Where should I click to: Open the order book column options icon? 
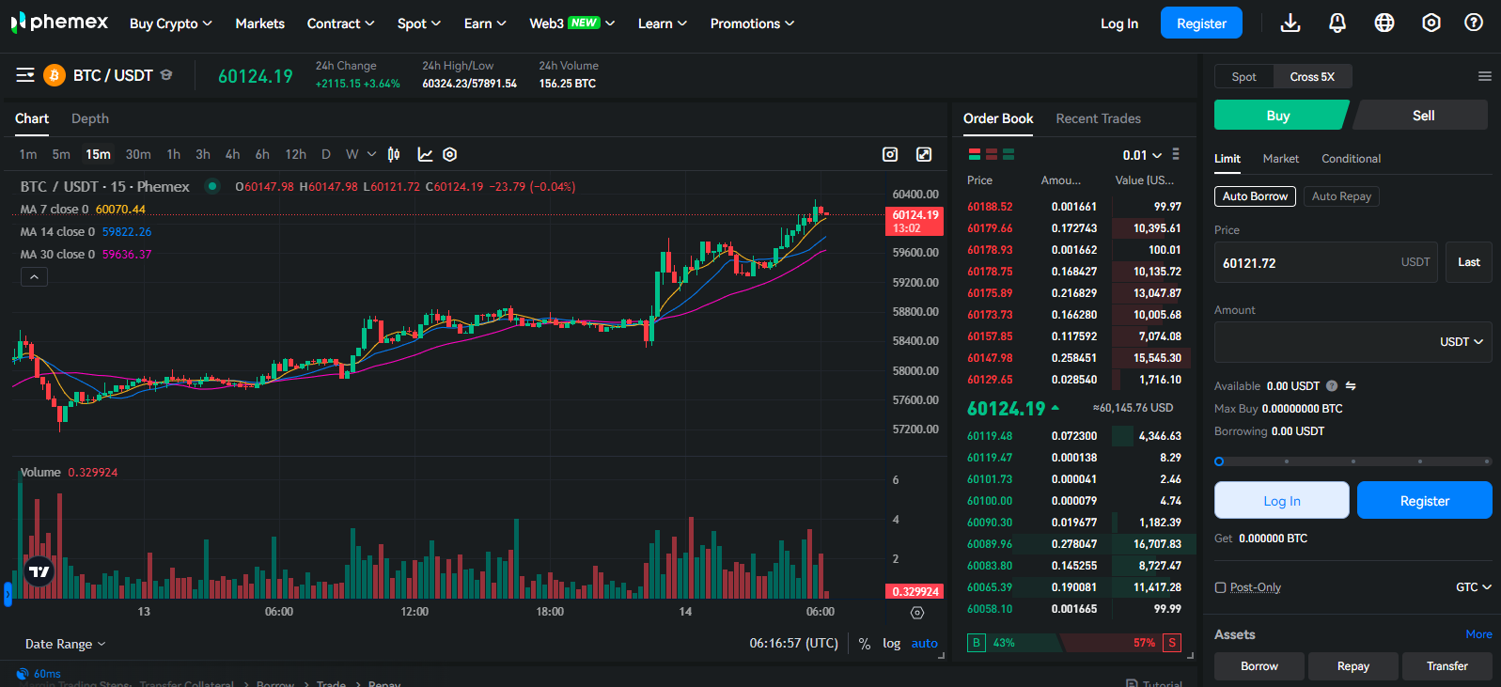coord(1176,154)
